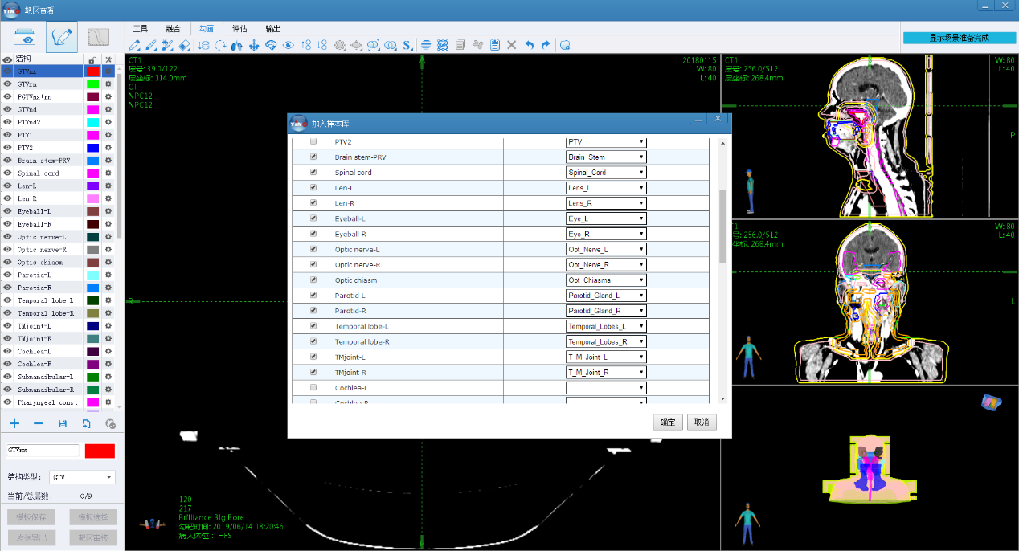Viewport: 1019px width, 551px height.
Task: Open the Parotid_Gland_L dropdown
Action: pos(606,296)
